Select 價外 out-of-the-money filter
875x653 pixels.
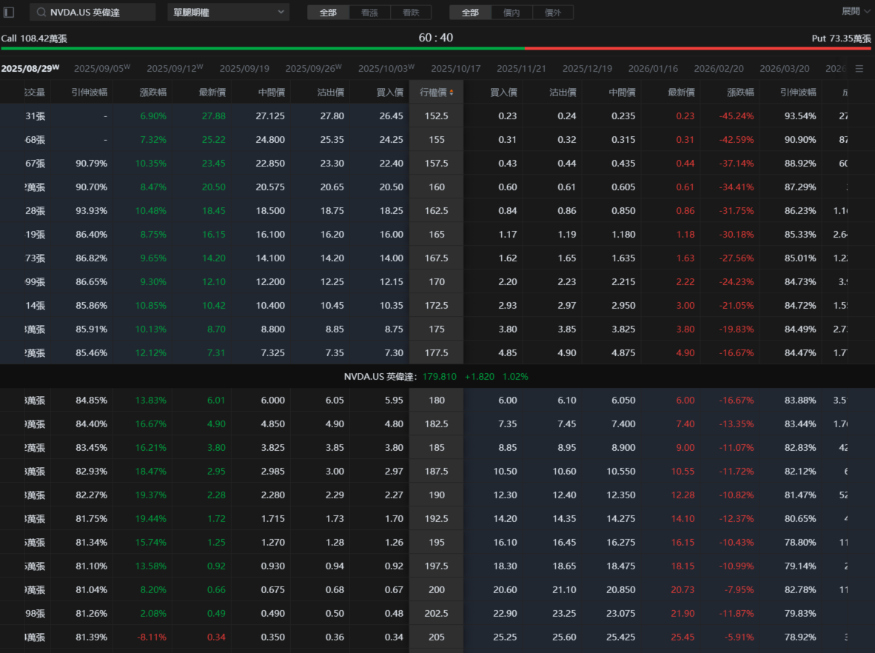tap(552, 13)
